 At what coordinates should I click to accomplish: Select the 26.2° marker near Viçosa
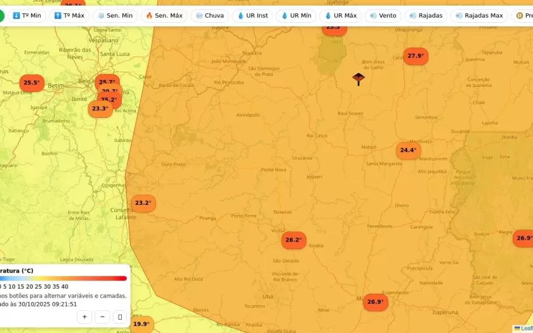coord(293,240)
